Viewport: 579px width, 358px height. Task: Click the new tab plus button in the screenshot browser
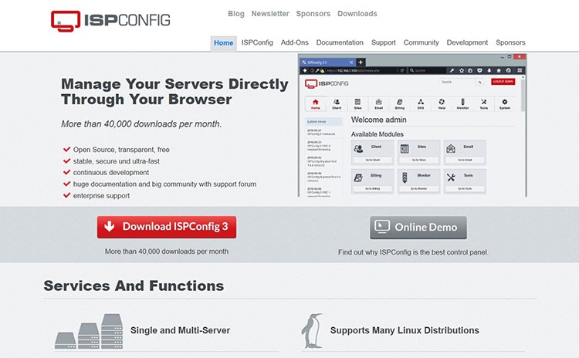point(361,62)
